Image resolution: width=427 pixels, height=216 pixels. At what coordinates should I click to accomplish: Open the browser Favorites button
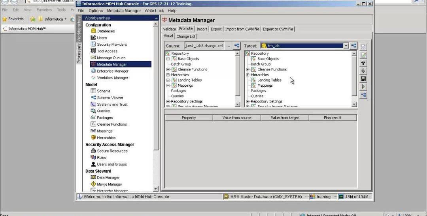click(x=13, y=19)
